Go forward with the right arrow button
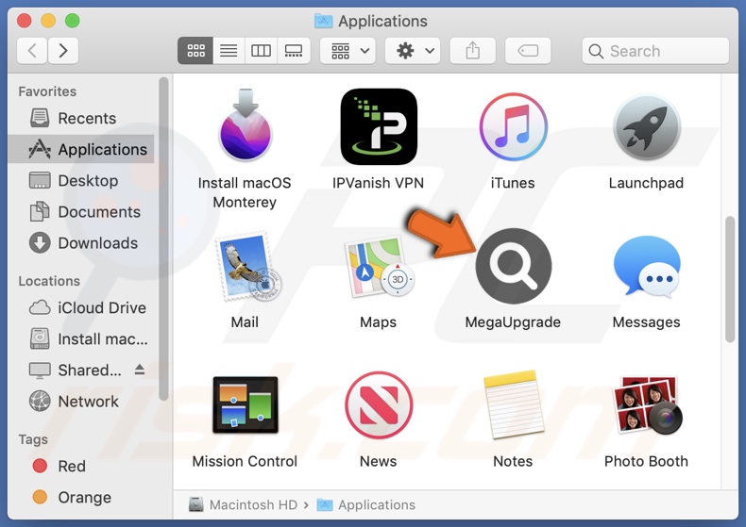 click(x=63, y=50)
